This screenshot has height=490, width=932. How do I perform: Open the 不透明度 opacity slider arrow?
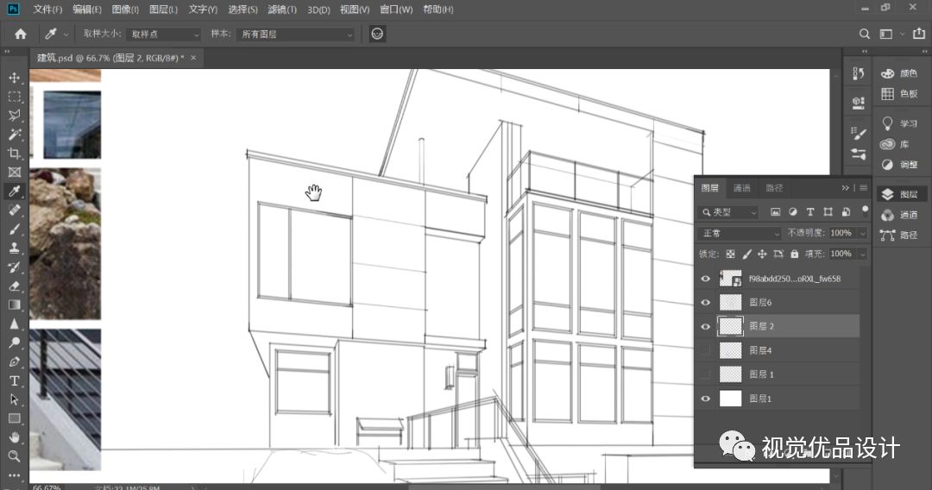pos(862,234)
